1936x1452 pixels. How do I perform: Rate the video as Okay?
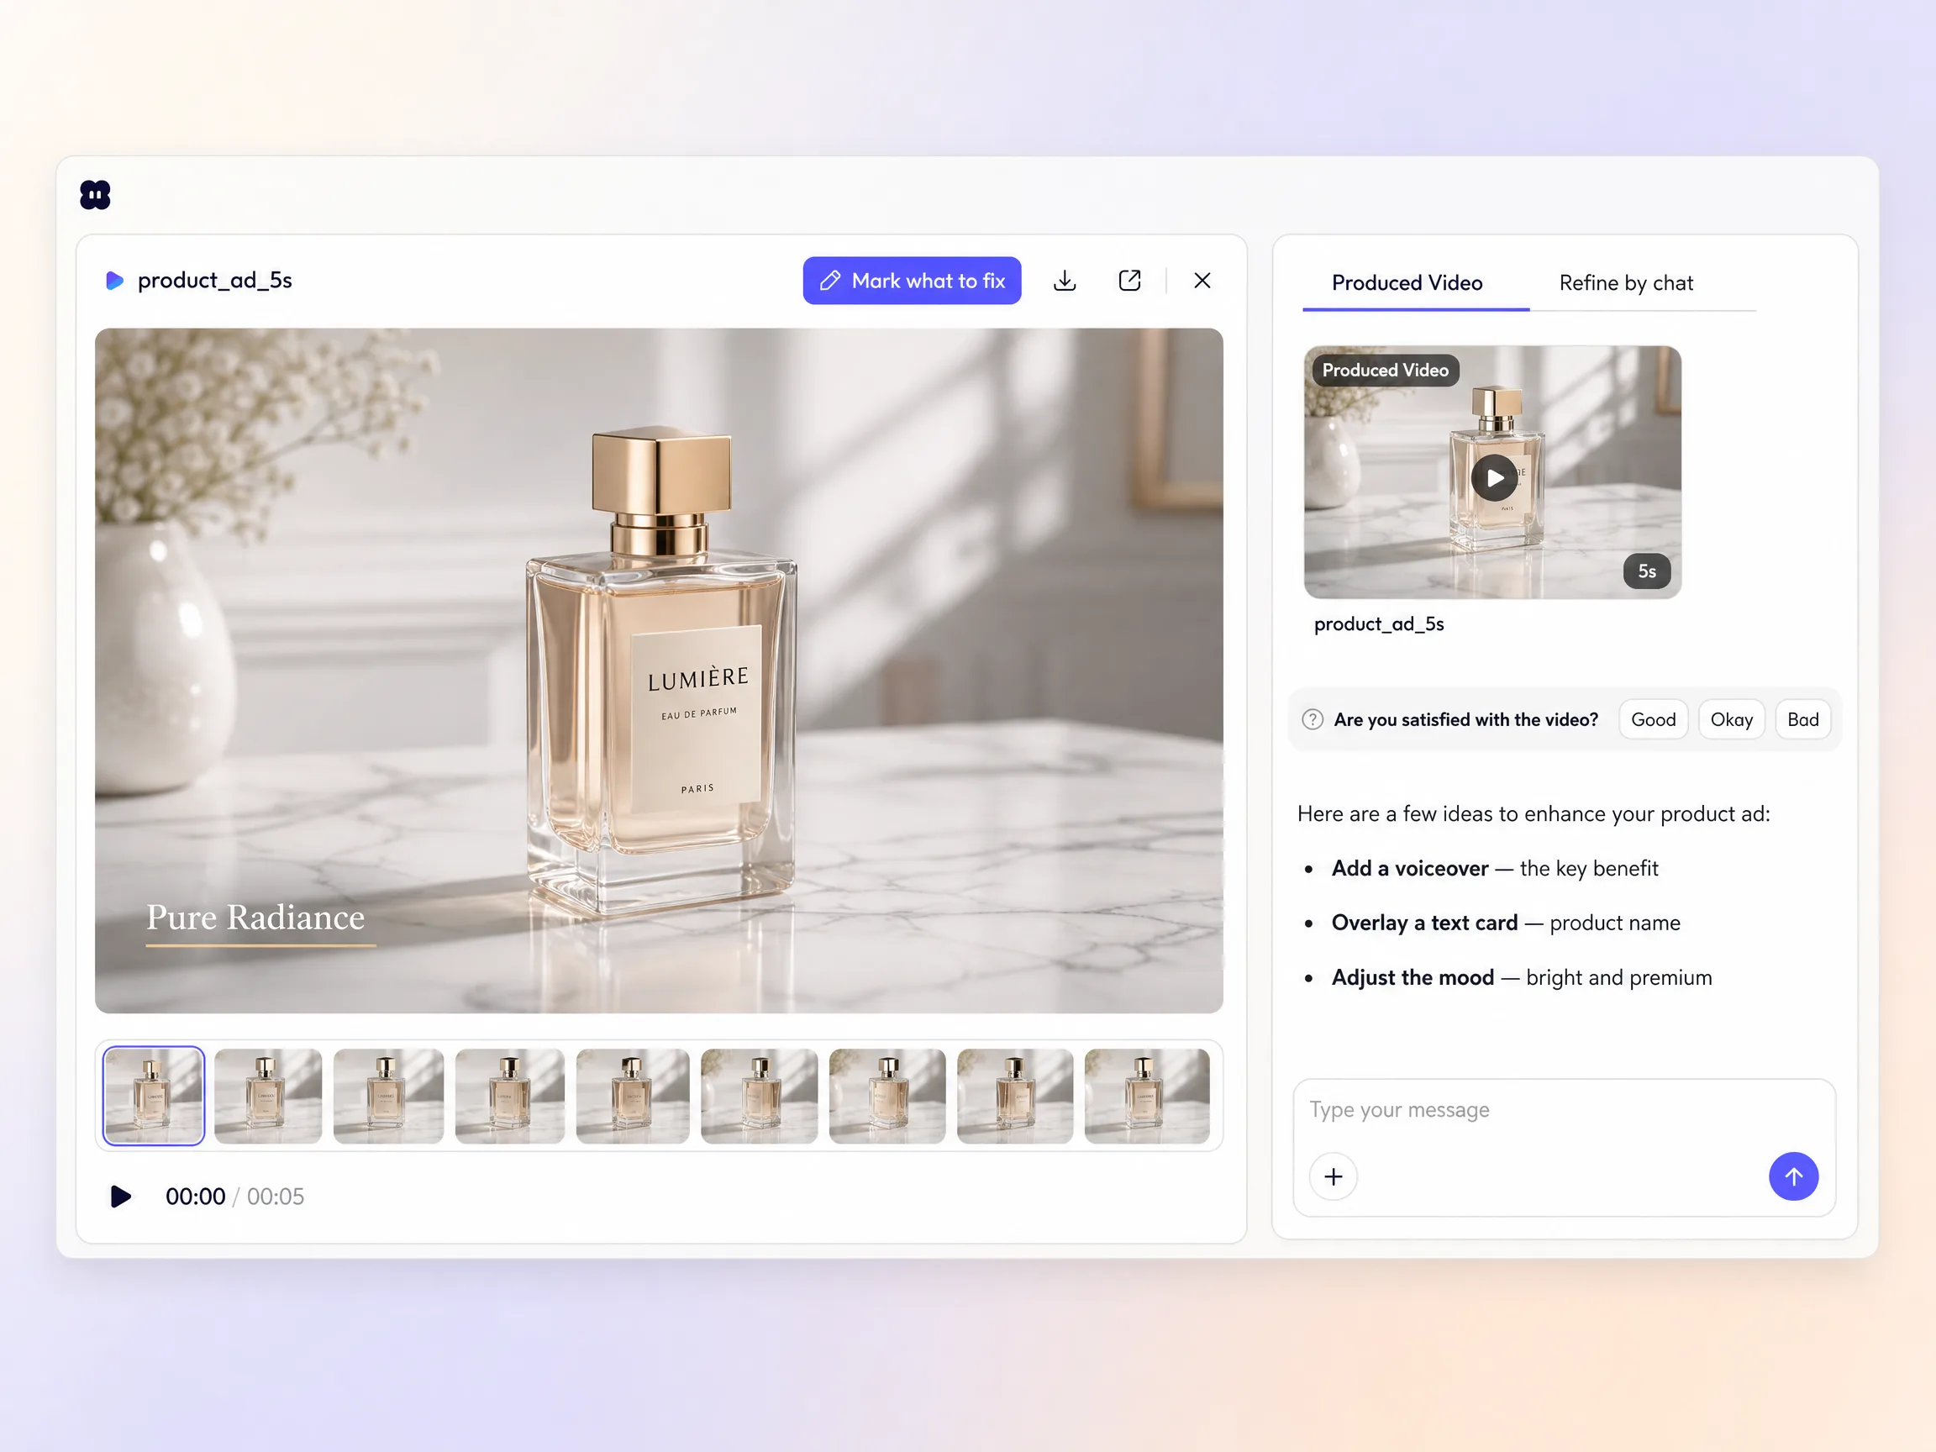(x=1731, y=719)
